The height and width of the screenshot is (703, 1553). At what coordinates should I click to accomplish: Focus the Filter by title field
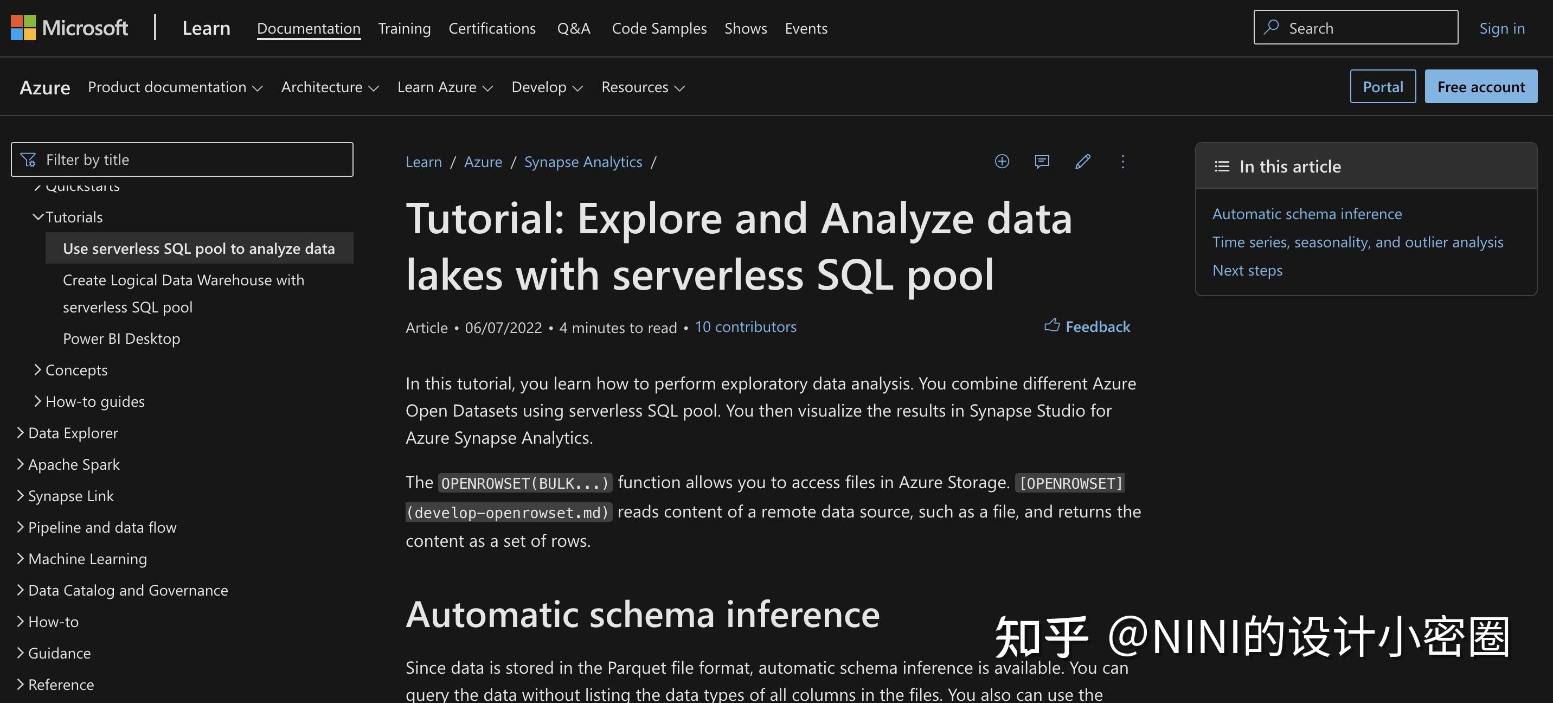[182, 160]
